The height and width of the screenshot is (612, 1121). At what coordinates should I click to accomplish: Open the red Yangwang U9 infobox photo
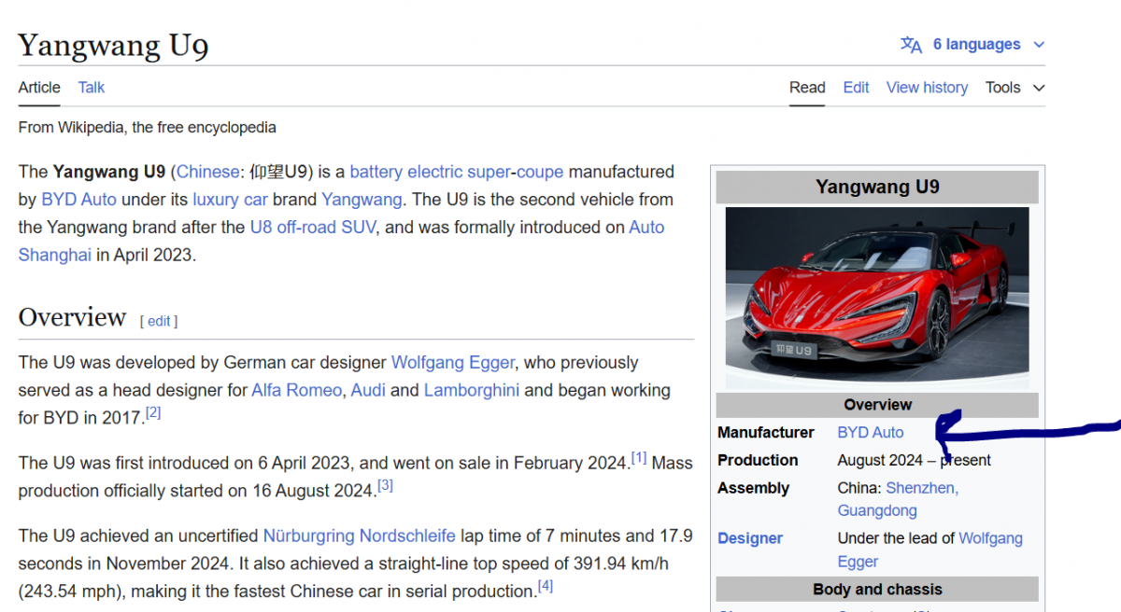pyautogui.click(x=877, y=298)
